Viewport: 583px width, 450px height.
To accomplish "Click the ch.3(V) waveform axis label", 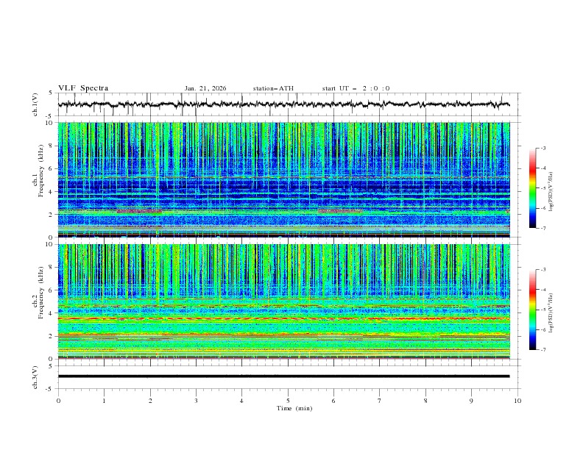I will click(x=35, y=376).
